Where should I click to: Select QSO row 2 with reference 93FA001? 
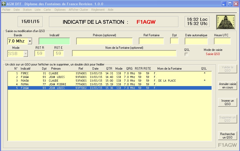[110, 77]
